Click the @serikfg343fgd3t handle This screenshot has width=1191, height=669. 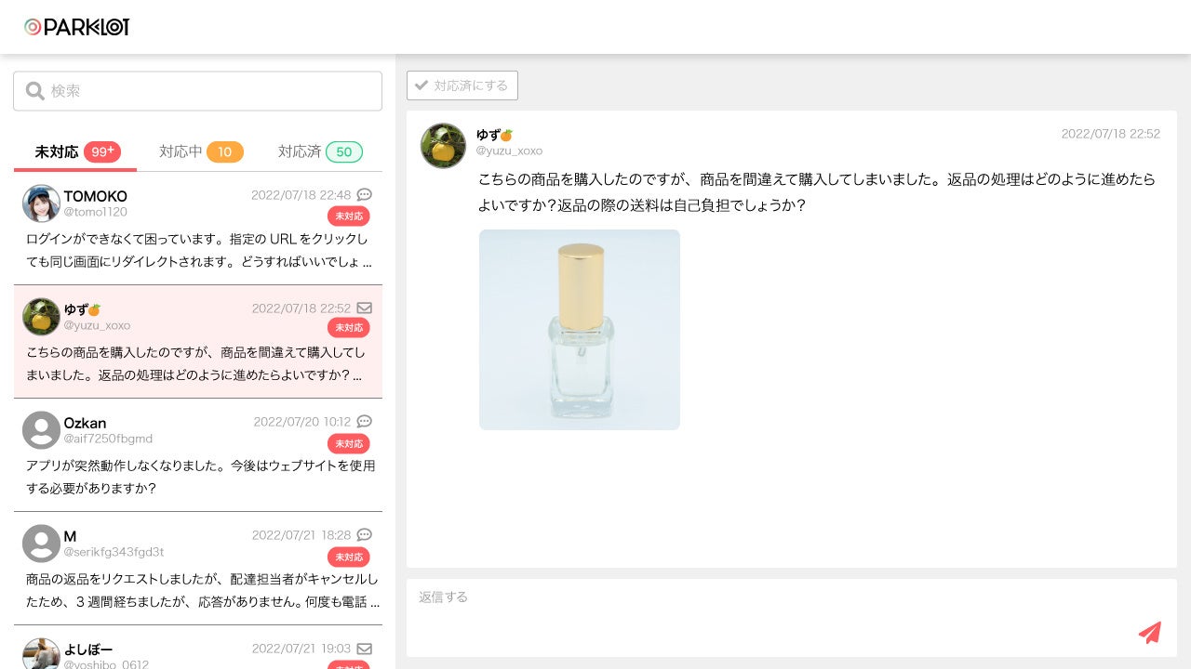[114, 552]
